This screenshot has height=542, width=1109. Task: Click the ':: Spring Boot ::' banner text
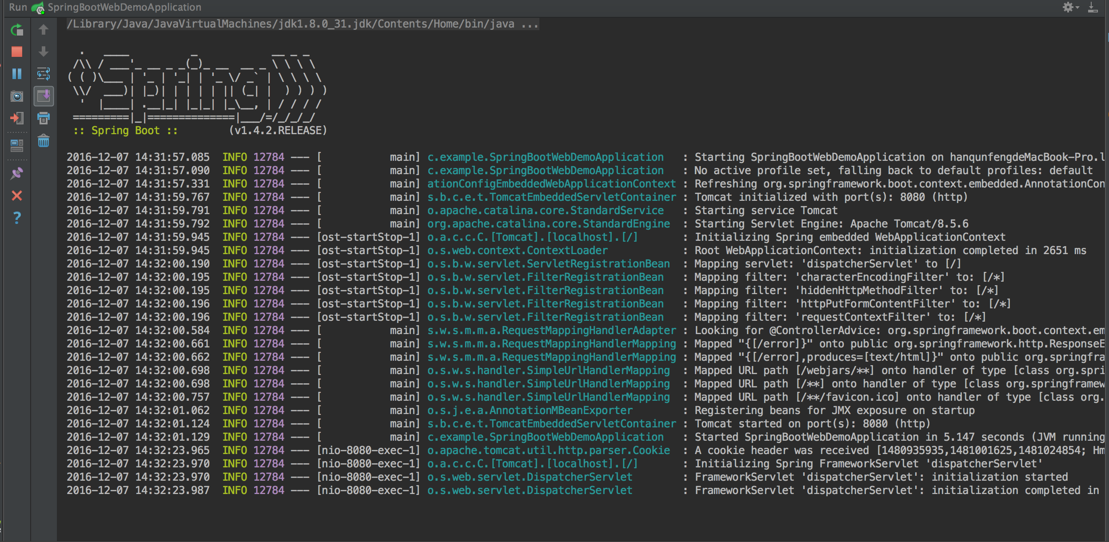(x=125, y=131)
